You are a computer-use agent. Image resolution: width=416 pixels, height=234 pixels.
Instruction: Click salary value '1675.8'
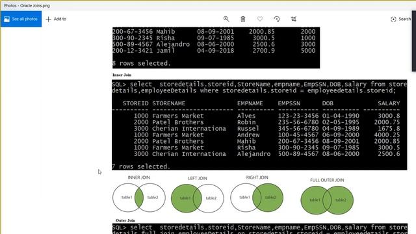click(x=389, y=129)
